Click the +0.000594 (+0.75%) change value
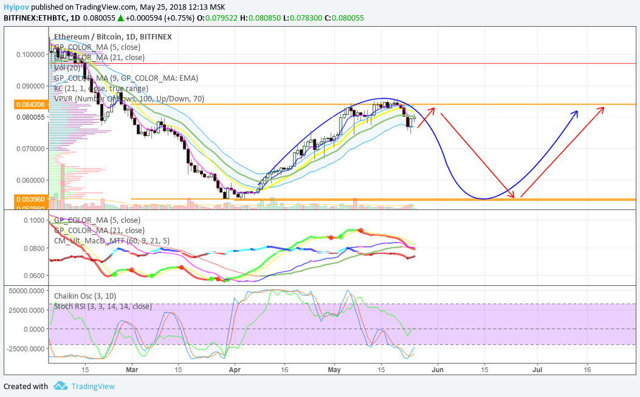640x397 pixels. pyautogui.click(x=160, y=18)
